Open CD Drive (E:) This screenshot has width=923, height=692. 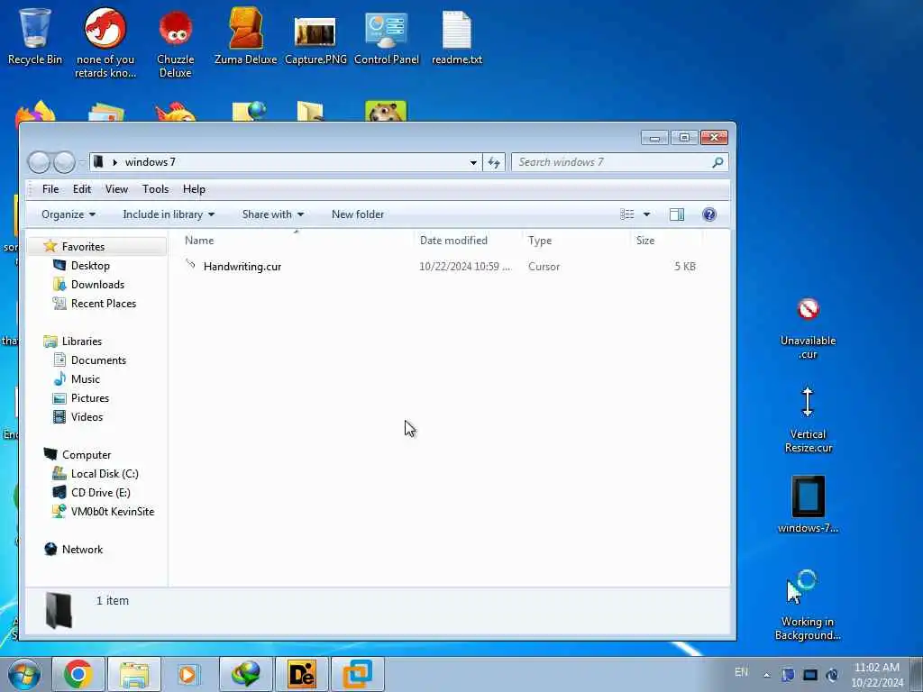click(100, 493)
